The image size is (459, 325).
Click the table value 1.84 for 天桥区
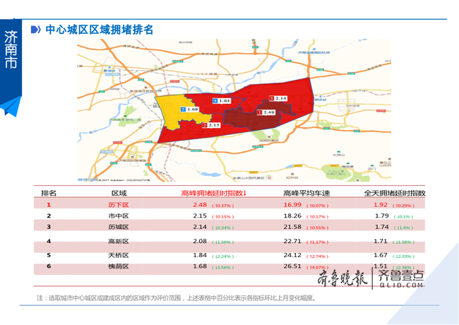coord(200,255)
